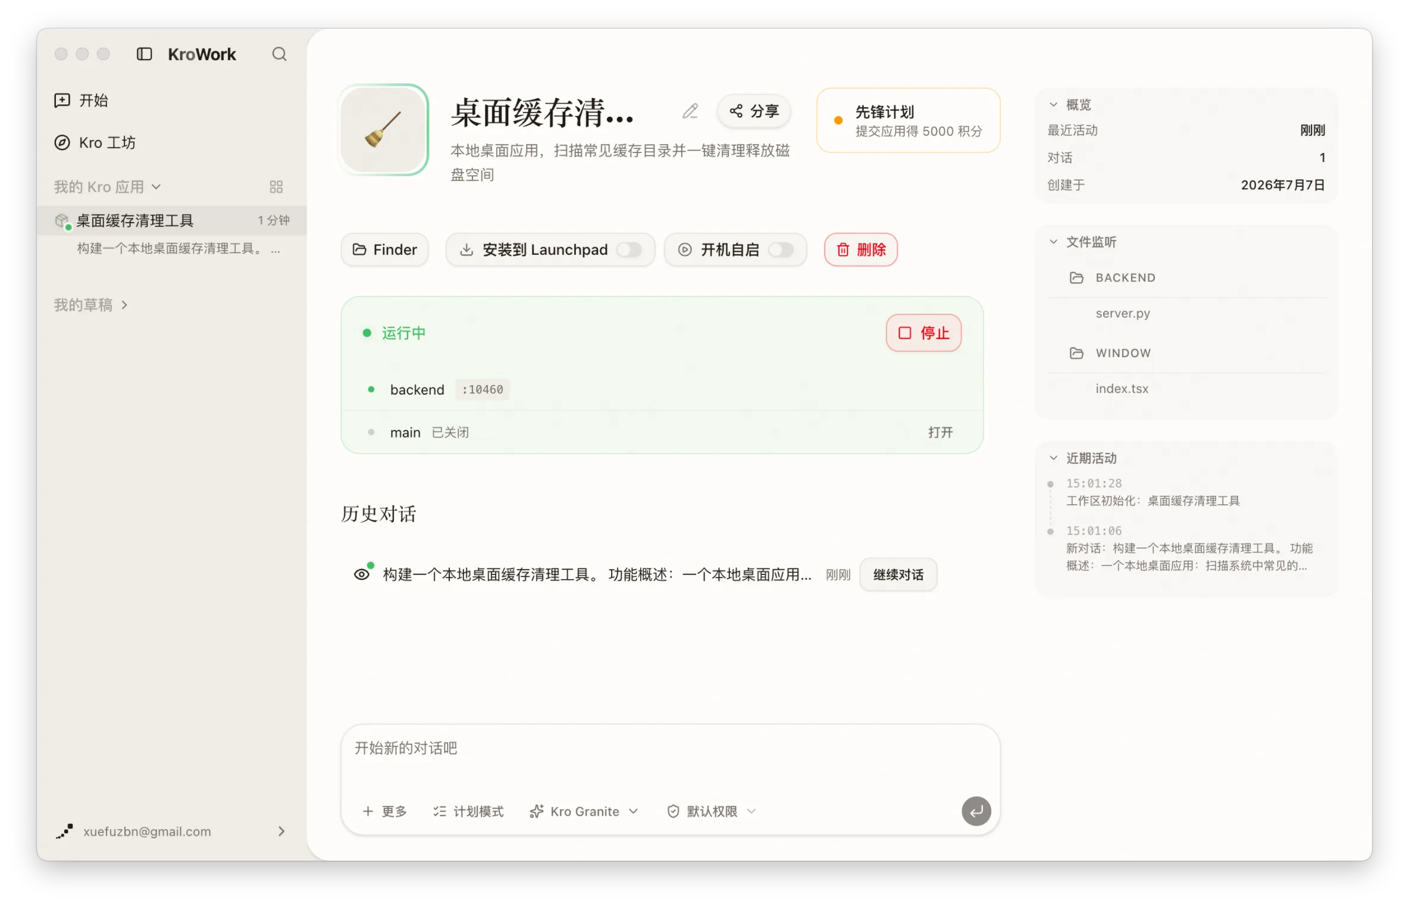Click the 15:01:28 activity entry
This screenshot has width=1409, height=906.
1153,492
